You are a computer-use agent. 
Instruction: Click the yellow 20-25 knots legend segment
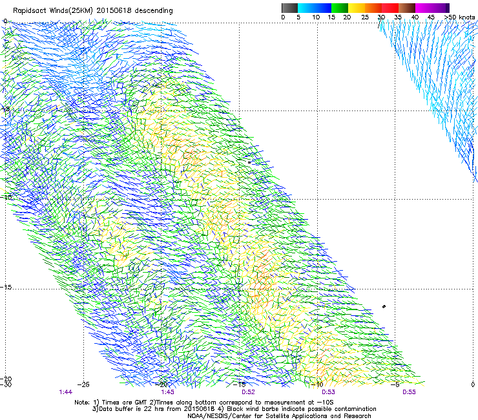click(357, 8)
